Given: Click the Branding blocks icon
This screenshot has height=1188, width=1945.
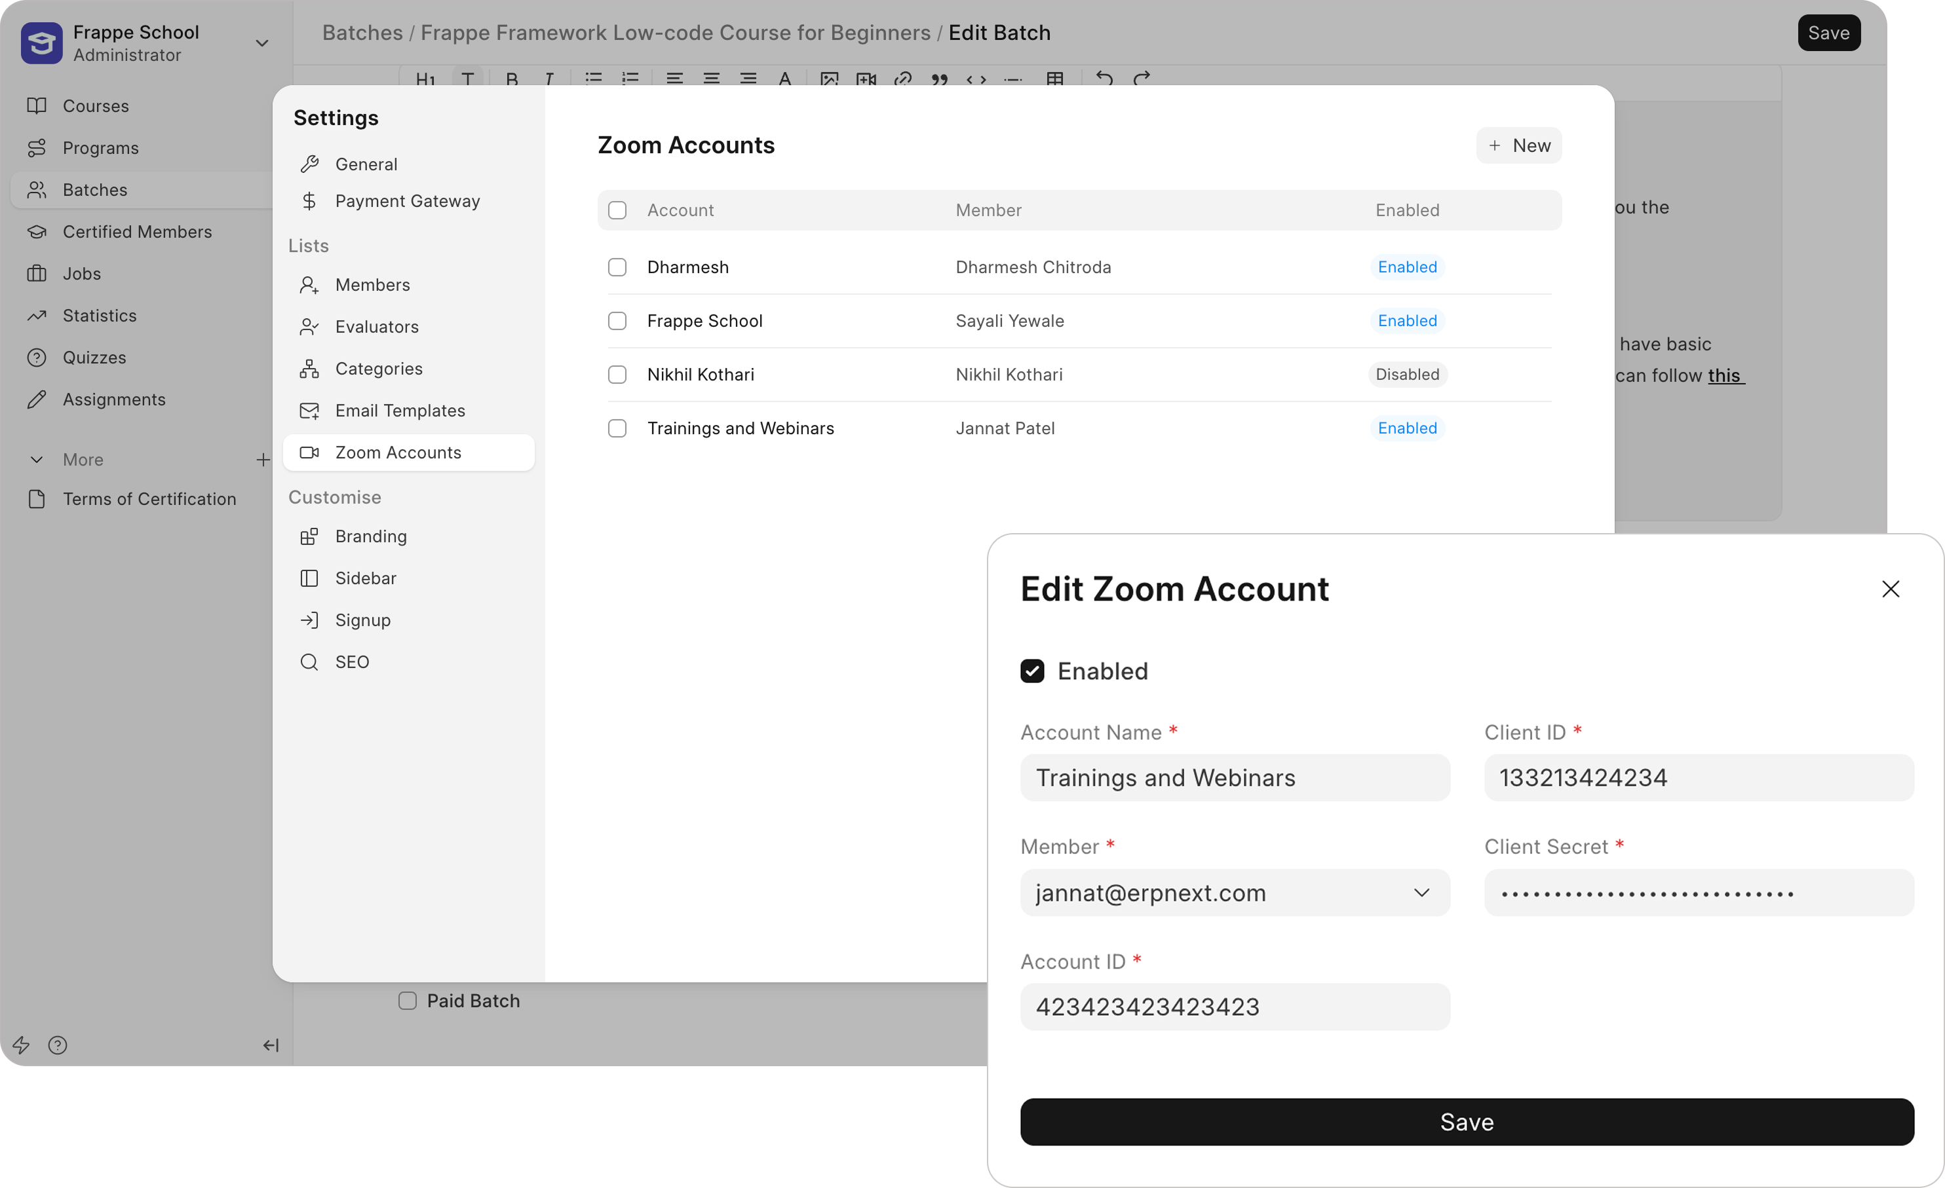Looking at the screenshot, I should 309,536.
